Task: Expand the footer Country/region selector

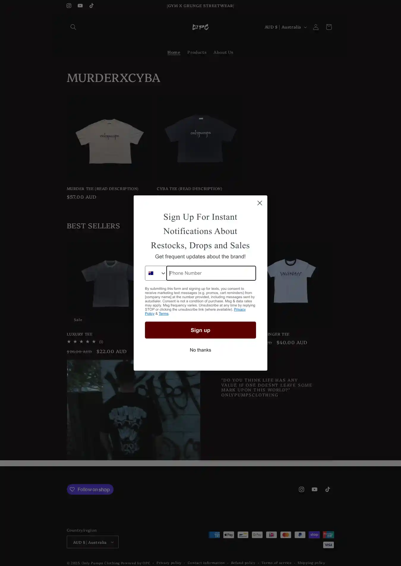Action: pos(93,542)
